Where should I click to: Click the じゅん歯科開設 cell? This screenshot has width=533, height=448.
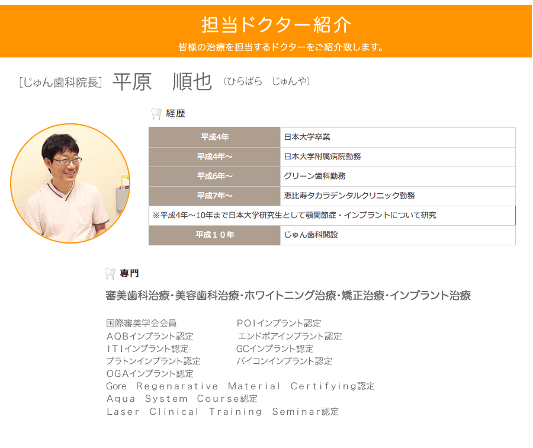click(x=398, y=235)
